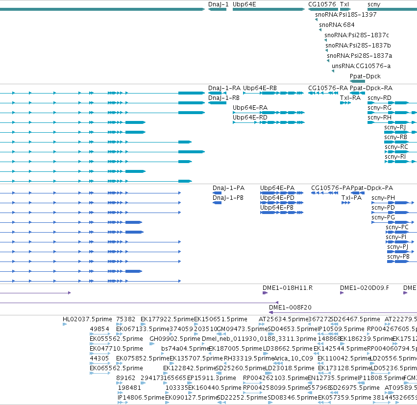The height and width of the screenshot is (405, 417).
Task: Click the scny-RI transcript label
Action: (x=395, y=157)
